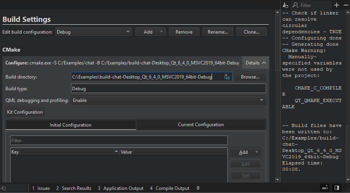The width and height of the screenshot is (350, 193).
Task: Click the Kit Configuration button
Action: [x=24, y=112]
